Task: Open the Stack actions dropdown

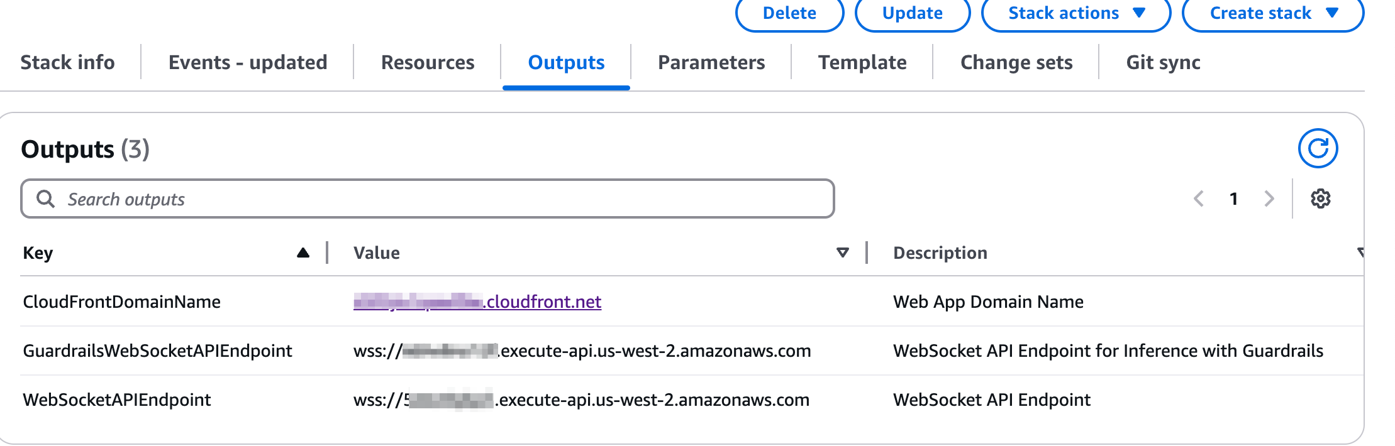Action: [1076, 14]
